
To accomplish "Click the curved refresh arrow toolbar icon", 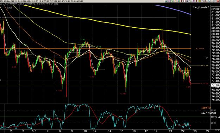I will [x=206, y=1].
